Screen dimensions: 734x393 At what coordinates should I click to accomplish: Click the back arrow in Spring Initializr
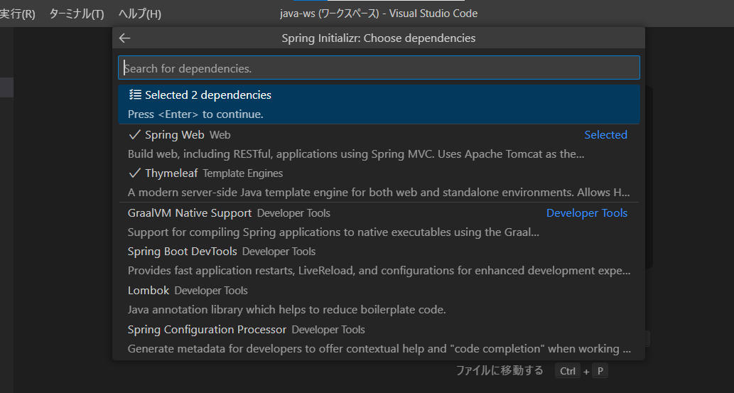point(125,38)
